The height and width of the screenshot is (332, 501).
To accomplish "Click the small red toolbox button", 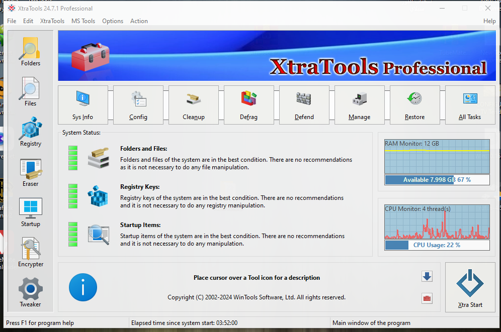I will [x=427, y=298].
